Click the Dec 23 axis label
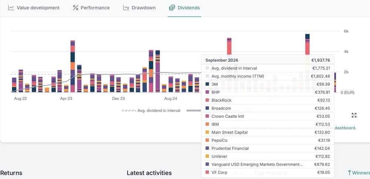Screen dimensions: 370x179 tap(118, 99)
